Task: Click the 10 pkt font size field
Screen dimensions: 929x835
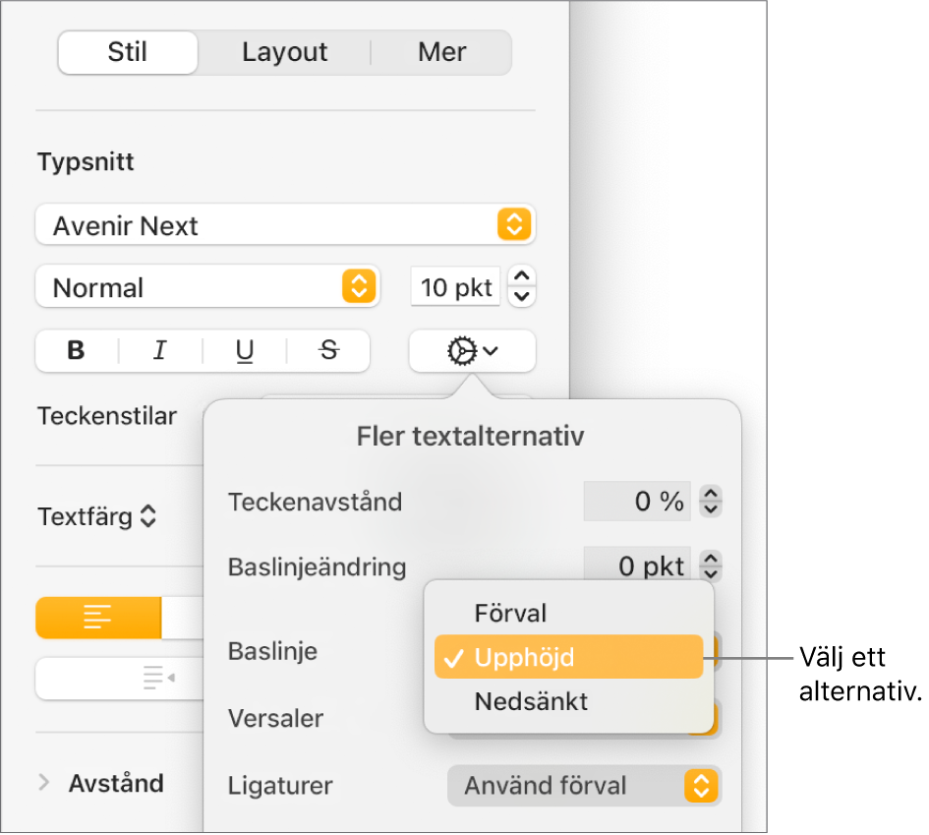Action: point(455,287)
